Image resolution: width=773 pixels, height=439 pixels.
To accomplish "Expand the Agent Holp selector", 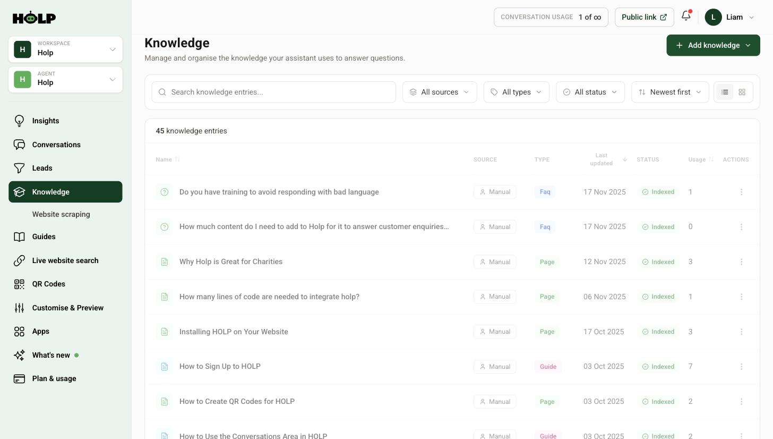I will 65,79.
